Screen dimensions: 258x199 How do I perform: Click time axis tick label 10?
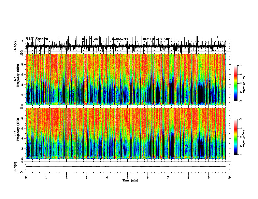[x=229, y=178]
